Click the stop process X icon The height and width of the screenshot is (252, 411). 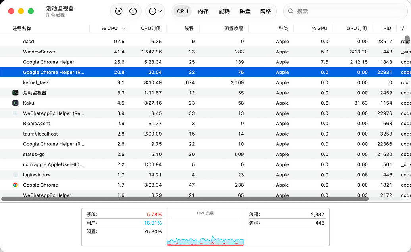pyautogui.click(x=119, y=11)
